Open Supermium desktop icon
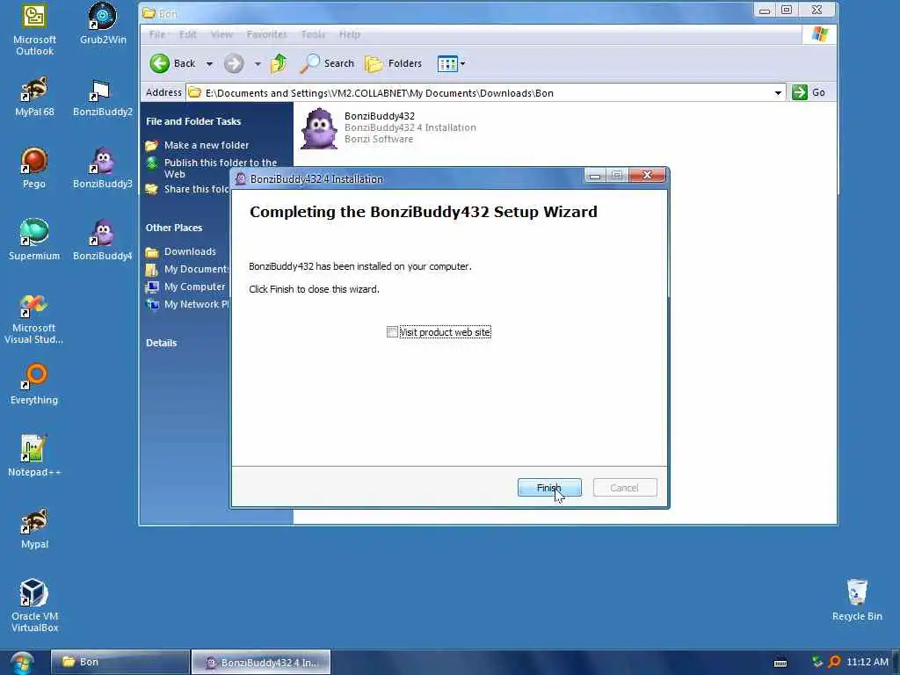 coord(34,240)
